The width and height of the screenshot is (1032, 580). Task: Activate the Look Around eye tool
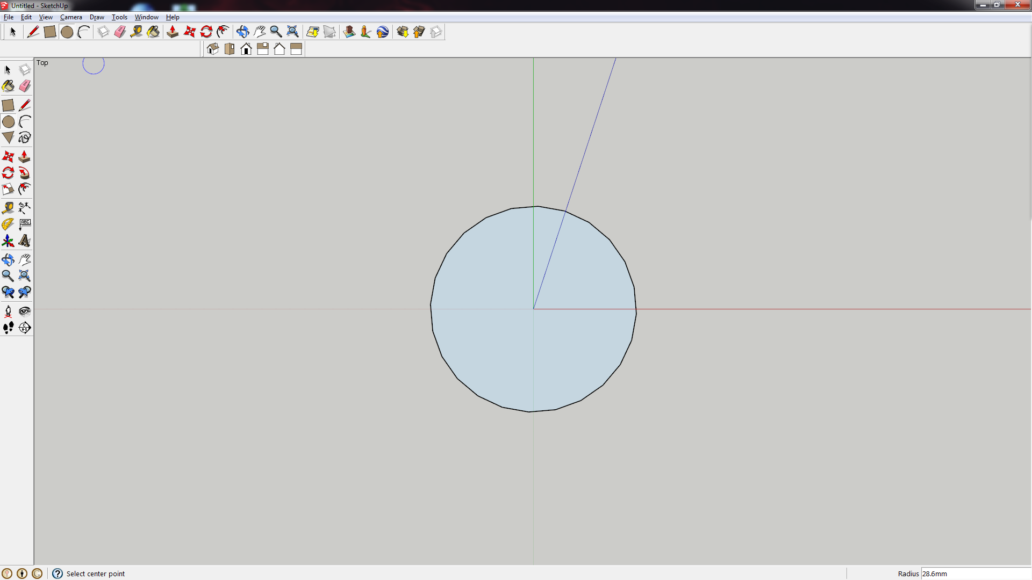tap(25, 311)
